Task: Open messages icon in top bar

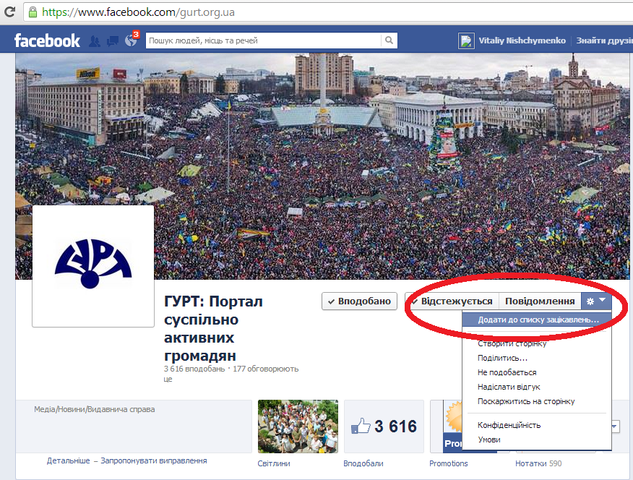Action: tap(113, 40)
